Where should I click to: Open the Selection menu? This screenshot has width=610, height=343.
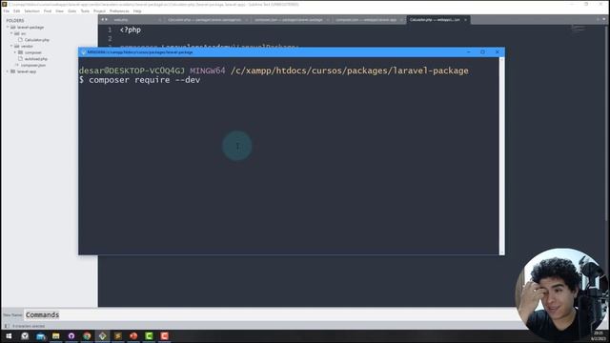tap(31, 11)
